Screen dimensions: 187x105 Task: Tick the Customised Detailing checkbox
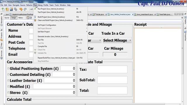coord(8,75)
